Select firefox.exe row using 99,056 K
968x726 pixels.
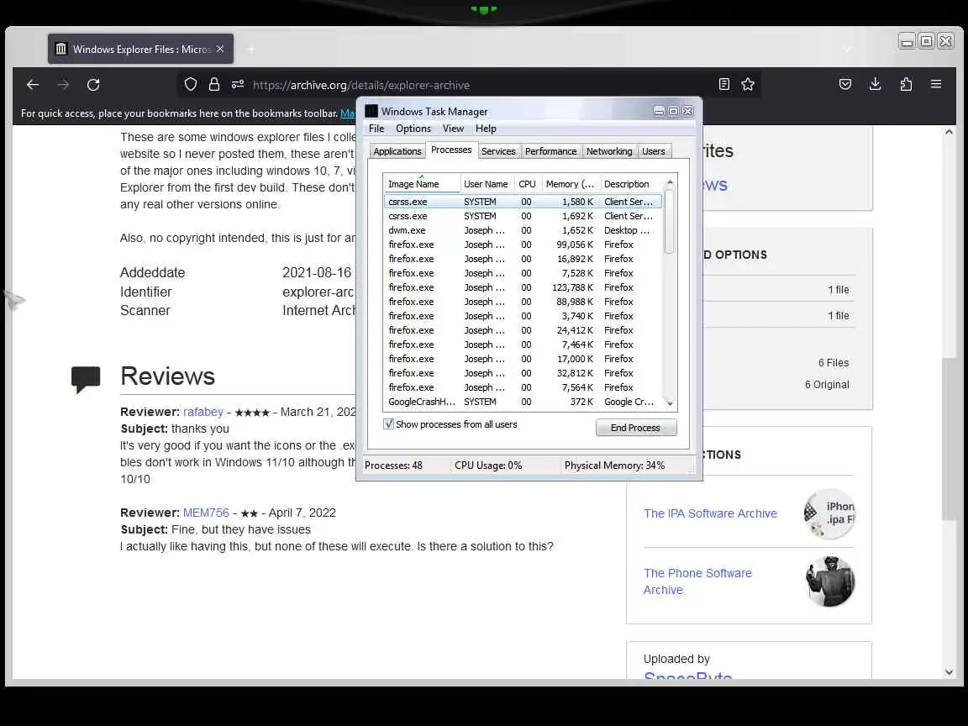point(523,245)
